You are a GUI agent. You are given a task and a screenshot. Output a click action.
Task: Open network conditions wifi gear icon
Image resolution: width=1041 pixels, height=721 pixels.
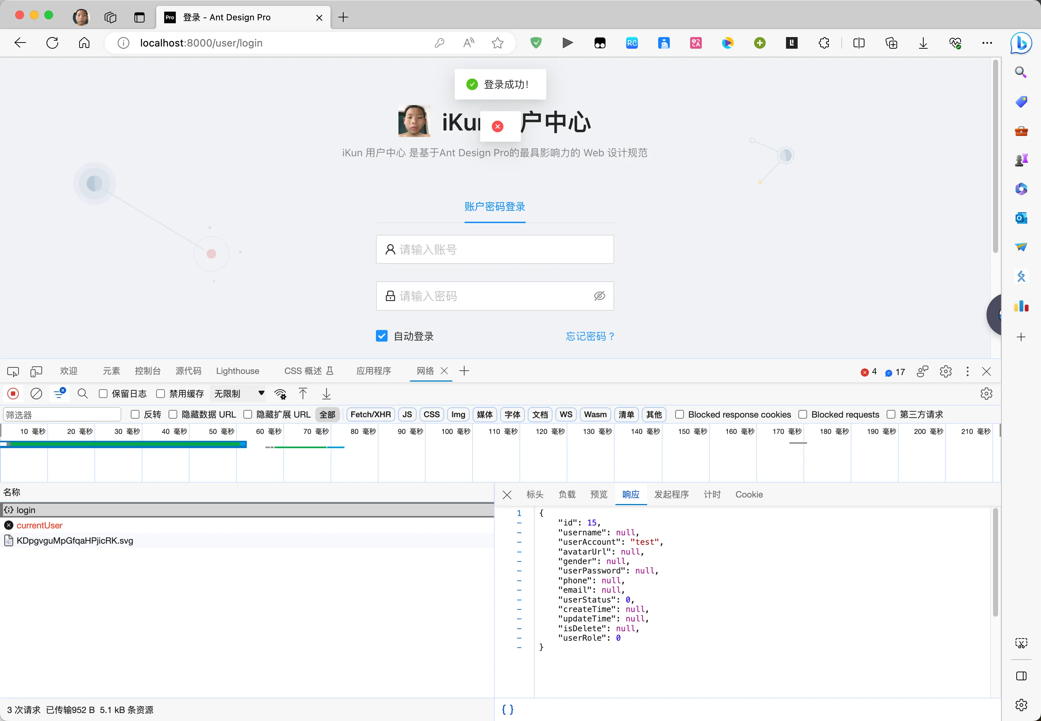click(x=280, y=394)
